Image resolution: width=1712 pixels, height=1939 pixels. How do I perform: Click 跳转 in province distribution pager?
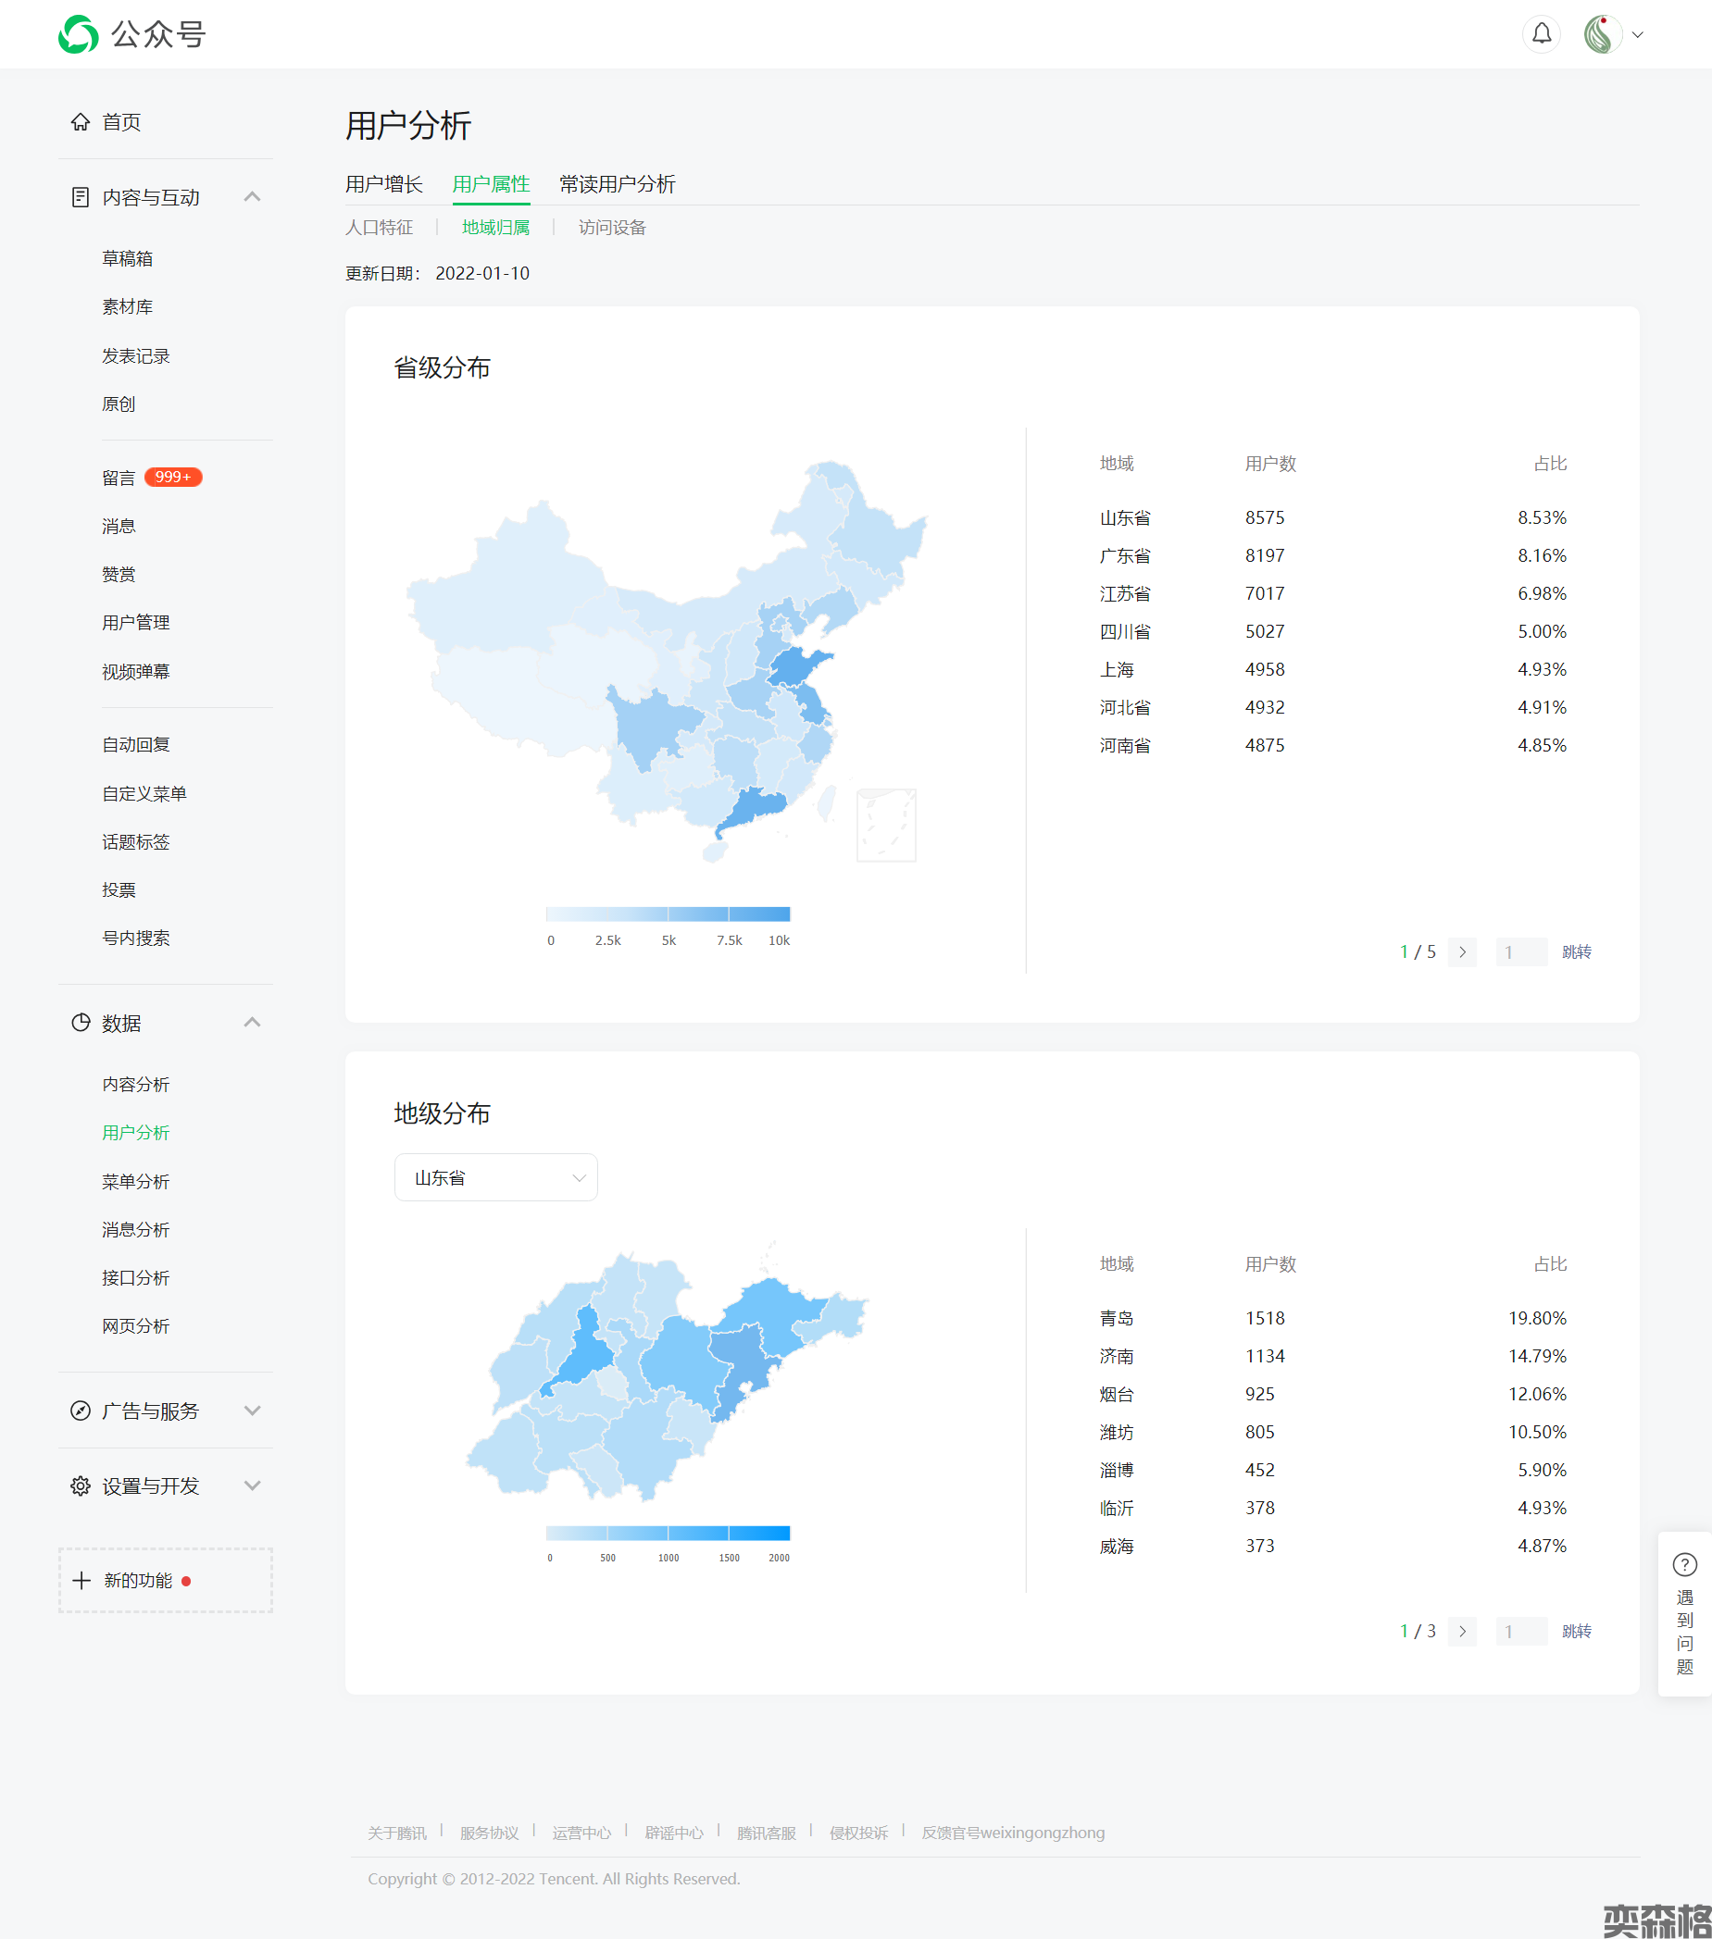pos(1576,951)
